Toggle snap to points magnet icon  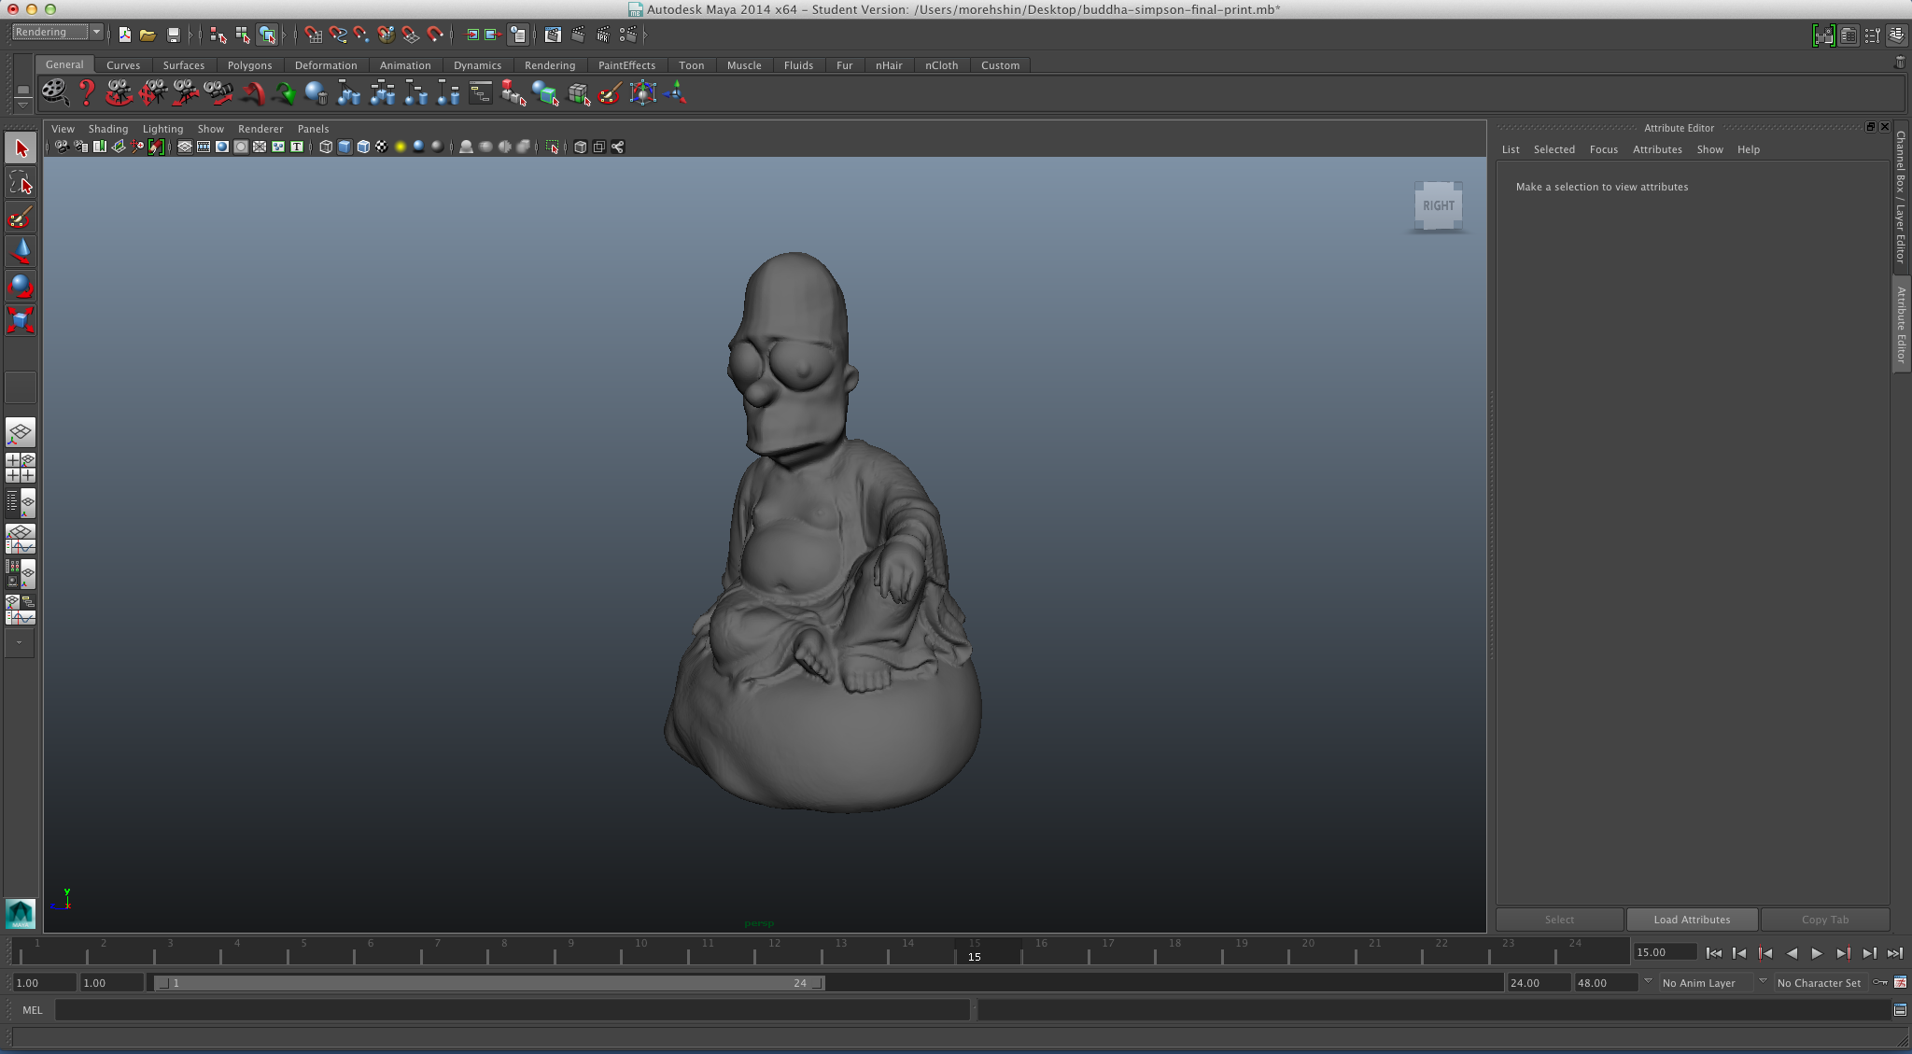tap(361, 35)
